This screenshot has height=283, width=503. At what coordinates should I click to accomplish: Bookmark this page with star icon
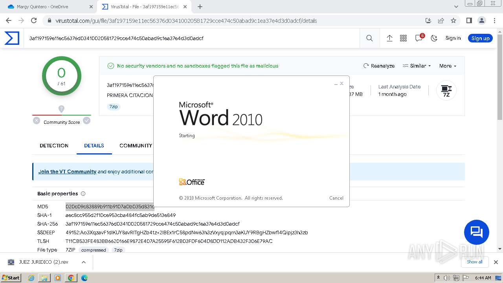tap(453, 20)
